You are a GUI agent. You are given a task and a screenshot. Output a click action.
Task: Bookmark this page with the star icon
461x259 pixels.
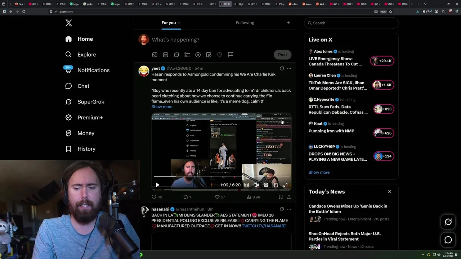[390, 12]
